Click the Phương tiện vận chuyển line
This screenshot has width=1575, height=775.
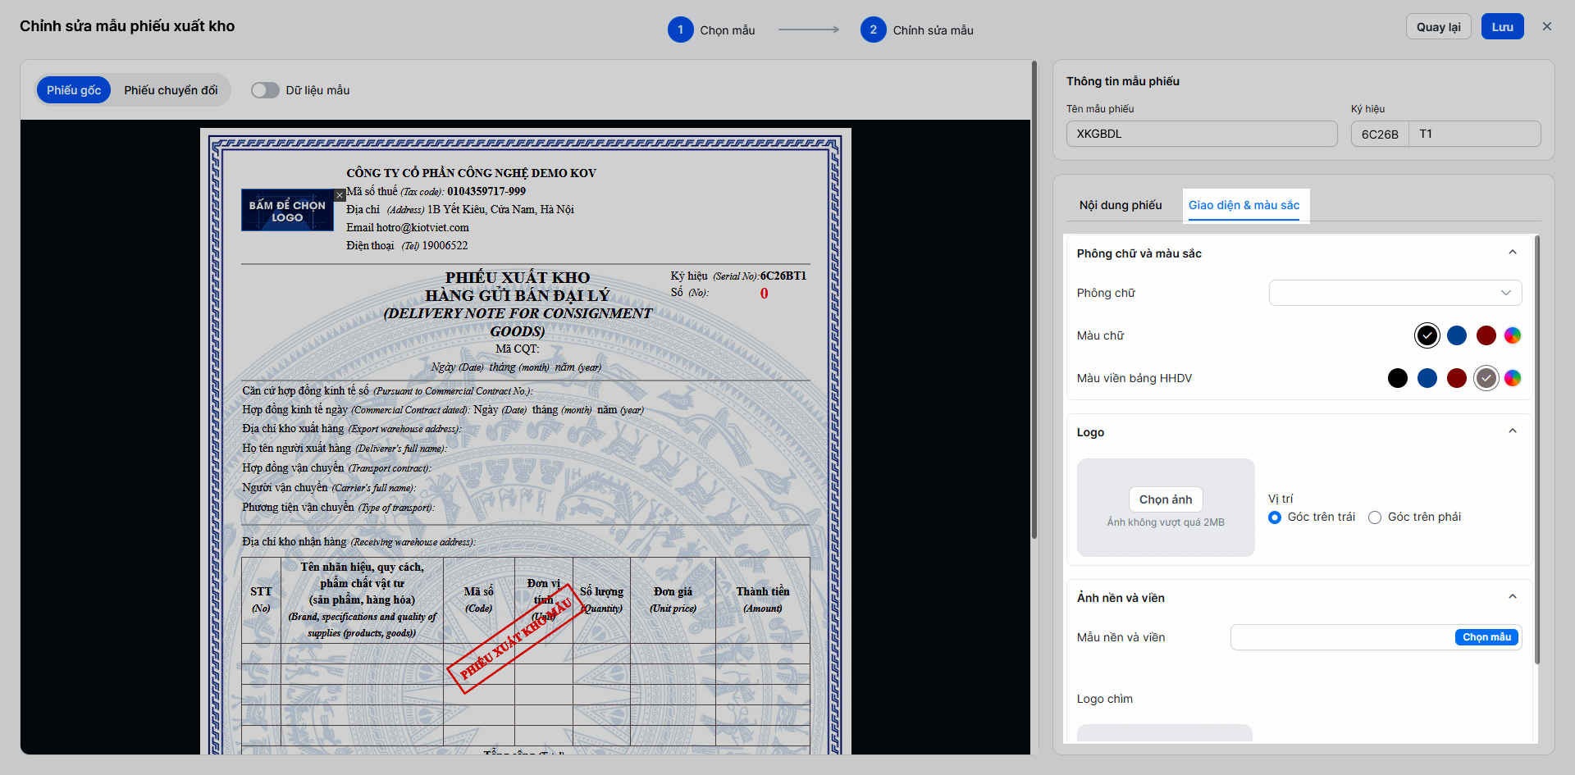(x=338, y=508)
